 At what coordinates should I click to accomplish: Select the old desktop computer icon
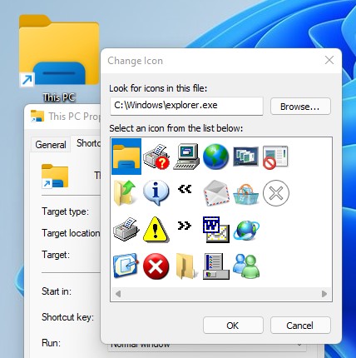pos(186,157)
